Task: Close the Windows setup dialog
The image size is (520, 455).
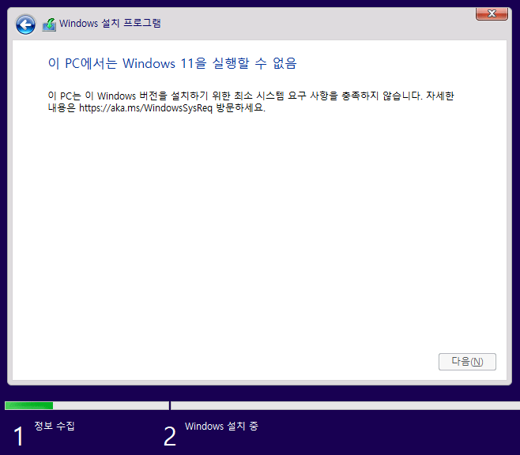Action: point(492,14)
